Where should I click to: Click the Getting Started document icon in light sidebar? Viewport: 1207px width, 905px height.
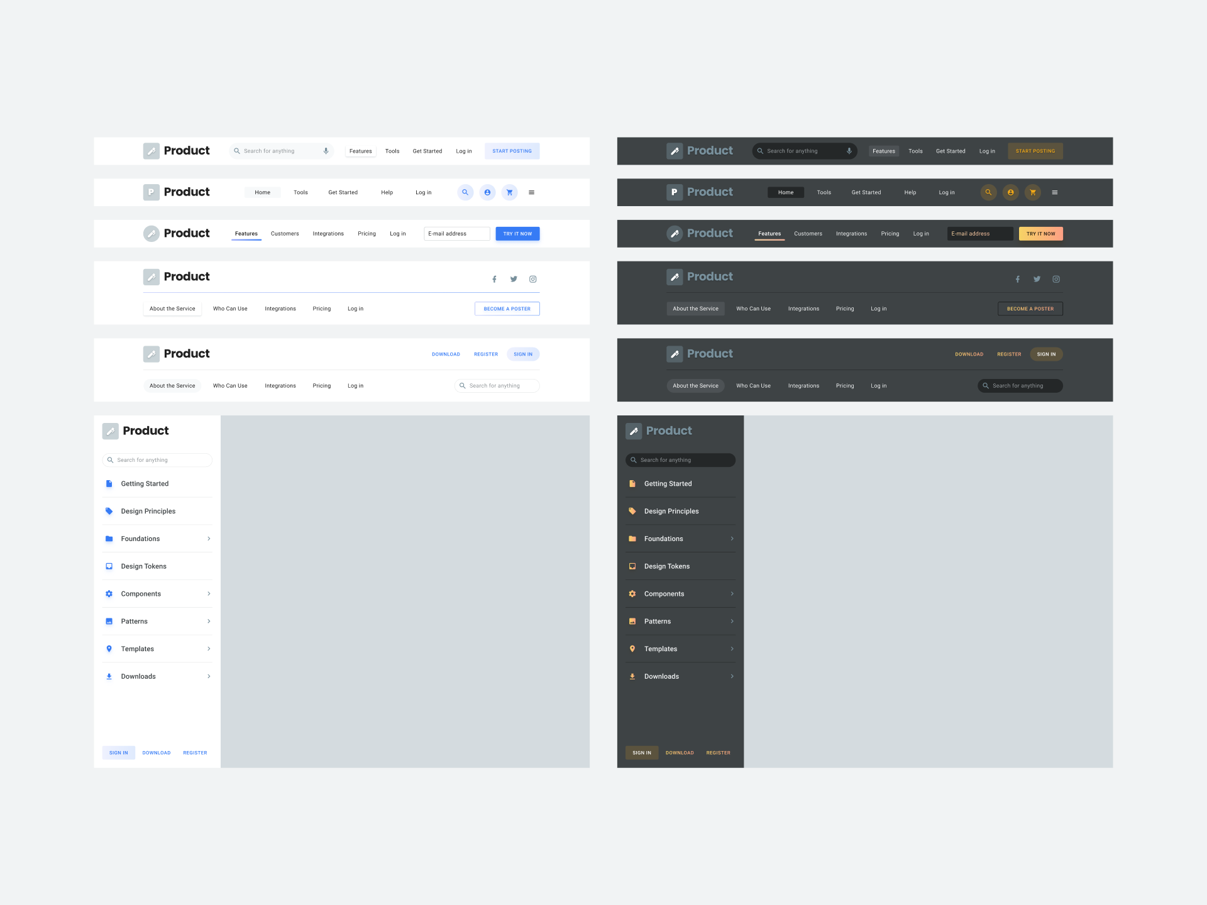(x=109, y=484)
